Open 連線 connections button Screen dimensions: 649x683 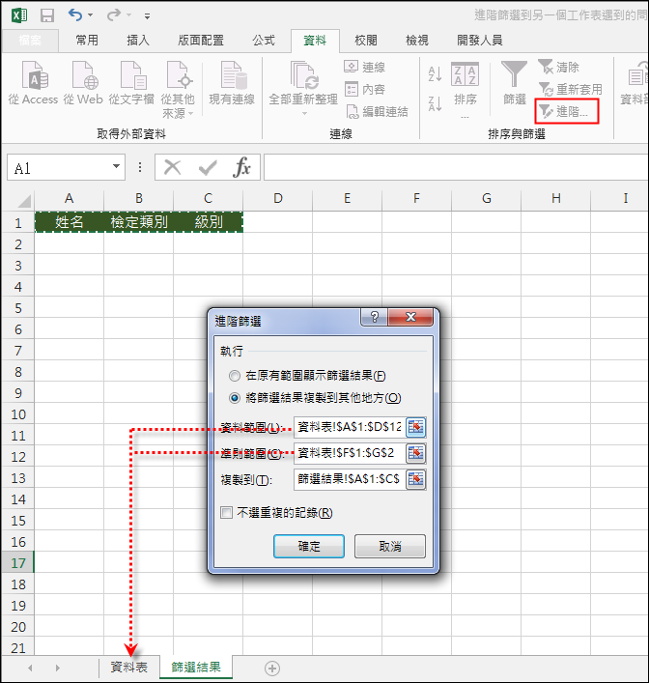364,67
